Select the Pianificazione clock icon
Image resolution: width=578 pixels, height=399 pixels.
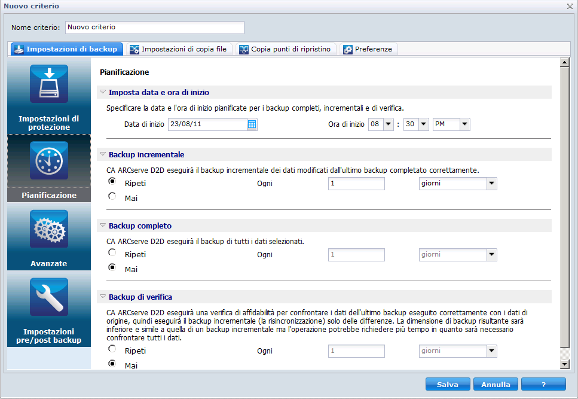[x=49, y=160]
